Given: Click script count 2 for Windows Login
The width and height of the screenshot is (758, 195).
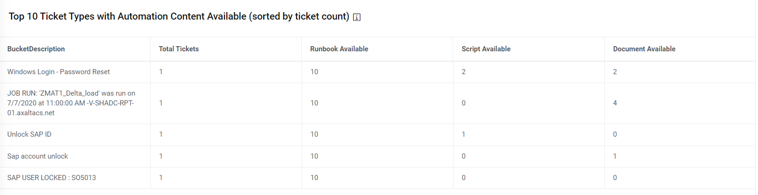Looking at the screenshot, I should coord(464,72).
